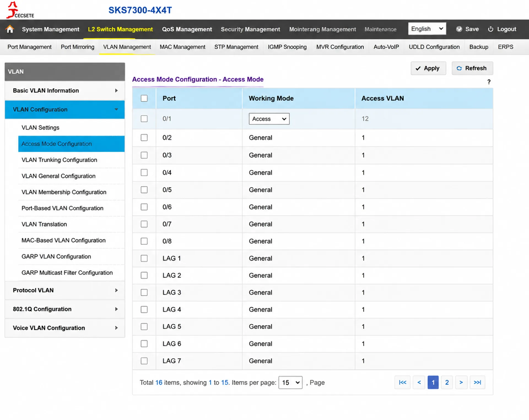529x420 pixels.
Task: Go to the next page arrow
Action: coord(461,382)
